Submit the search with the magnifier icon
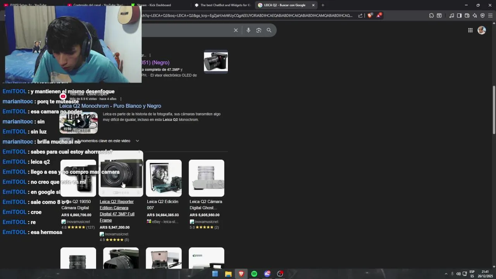Image resolution: width=496 pixels, height=279 pixels. [269, 30]
